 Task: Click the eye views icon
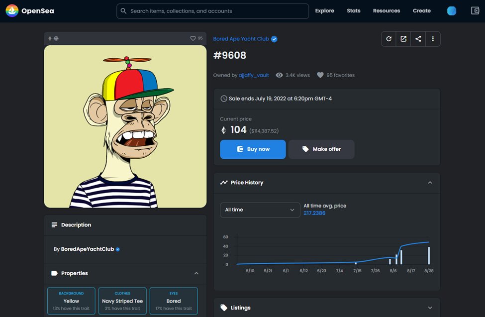pyautogui.click(x=279, y=75)
